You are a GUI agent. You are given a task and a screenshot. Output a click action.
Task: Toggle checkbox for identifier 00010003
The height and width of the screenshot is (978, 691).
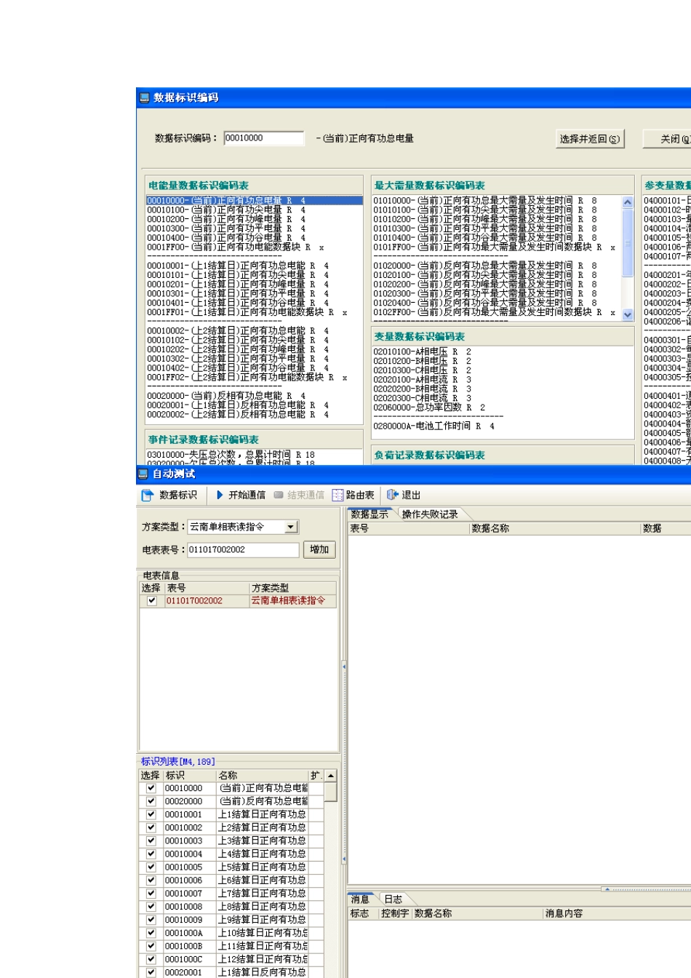151,840
